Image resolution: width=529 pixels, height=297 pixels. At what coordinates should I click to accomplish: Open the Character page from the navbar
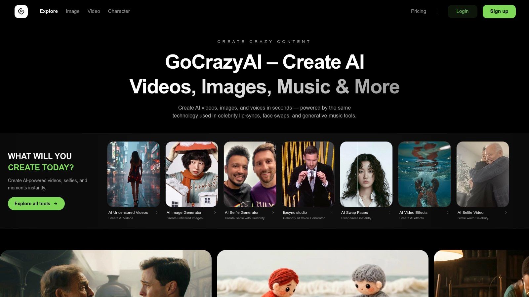[x=119, y=11]
